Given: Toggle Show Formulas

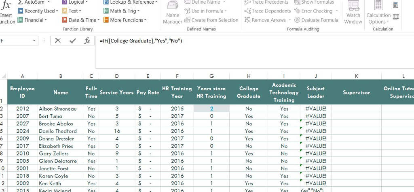Looking at the screenshot, I should tap(314, 2).
